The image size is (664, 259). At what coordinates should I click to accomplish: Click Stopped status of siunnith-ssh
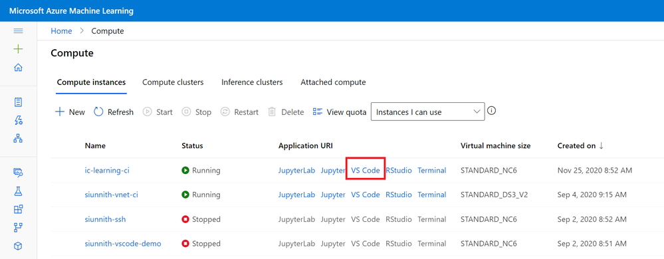tap(201, 219)
